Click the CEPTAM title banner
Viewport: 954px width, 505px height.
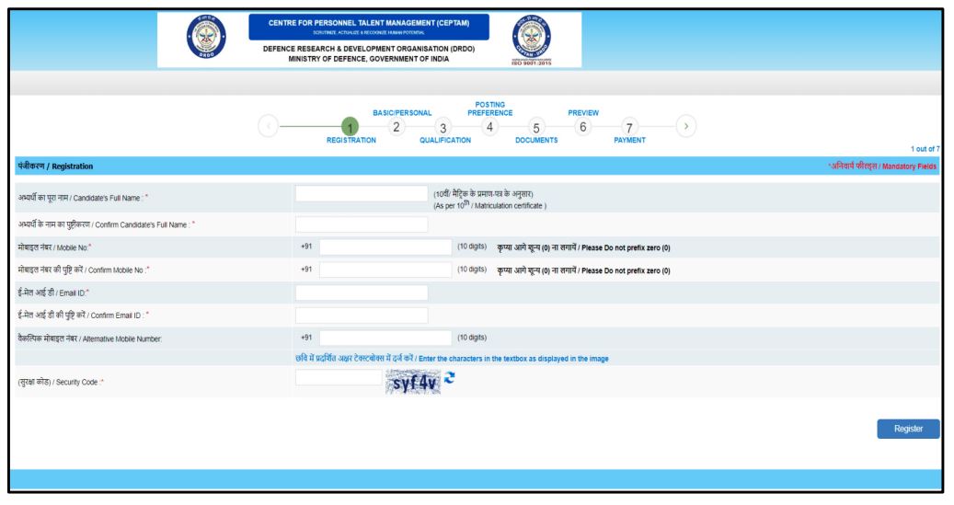point(369,27)
